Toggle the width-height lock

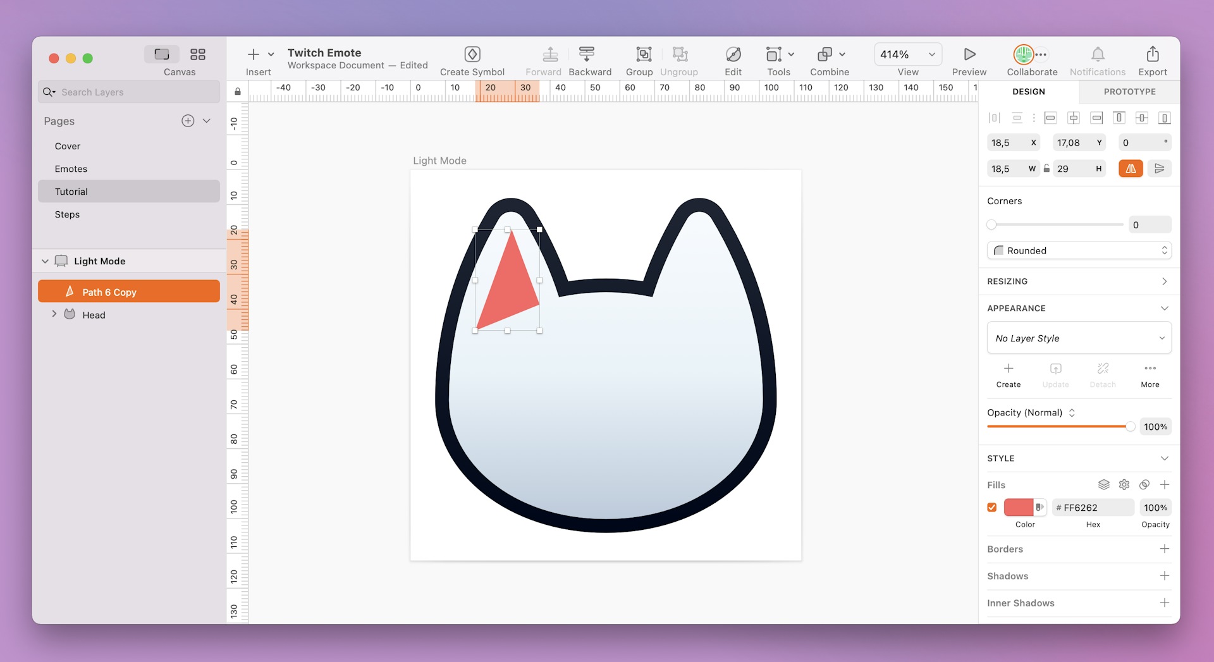tap(1046, 168)
